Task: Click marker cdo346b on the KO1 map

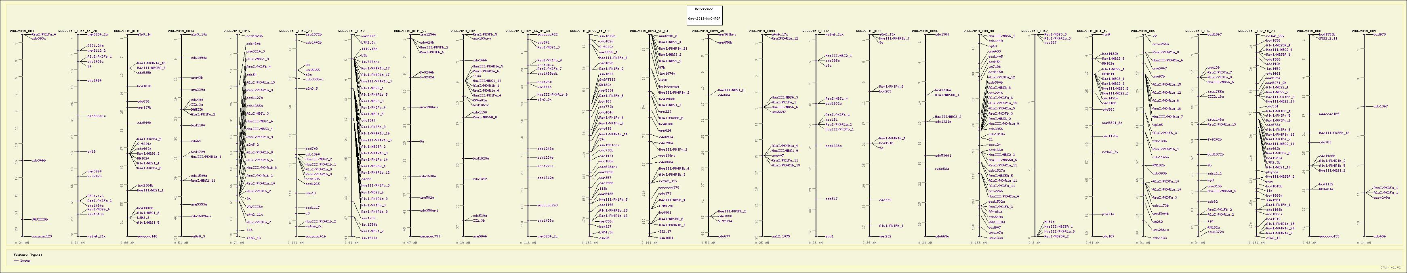Action: click(39, 160)
